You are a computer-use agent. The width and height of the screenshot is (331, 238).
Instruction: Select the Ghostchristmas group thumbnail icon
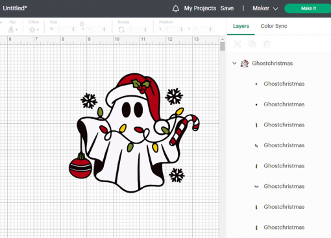pos(245,64)
